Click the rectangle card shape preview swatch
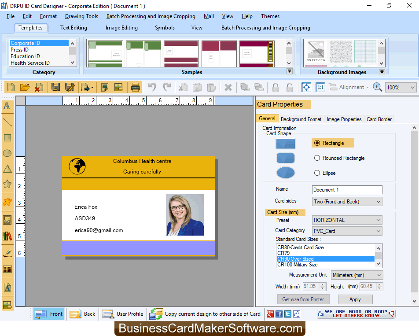Screen dimensions: 419x336 coord(285,144)
